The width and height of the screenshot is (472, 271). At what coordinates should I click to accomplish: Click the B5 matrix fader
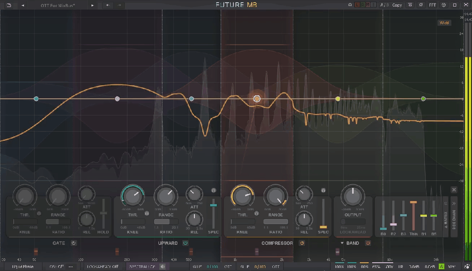(x=434, y=216)
